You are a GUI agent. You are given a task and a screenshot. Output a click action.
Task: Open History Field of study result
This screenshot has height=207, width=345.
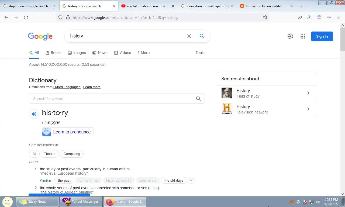click(266, 93)
